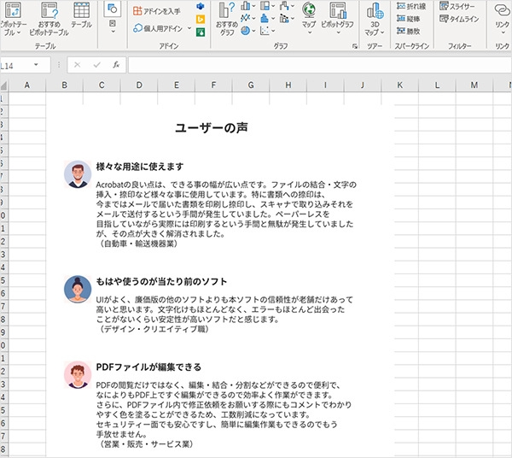Insert a 縦棒 column sparkline
The height and width of the screenshot is (458, 512).
pos(408,19)
